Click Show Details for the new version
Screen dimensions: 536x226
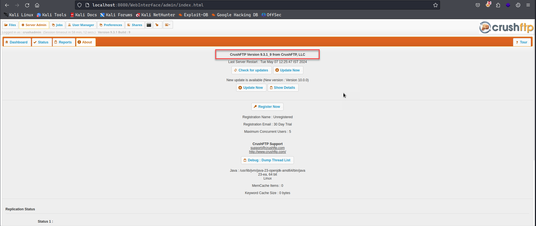[283, 88]
